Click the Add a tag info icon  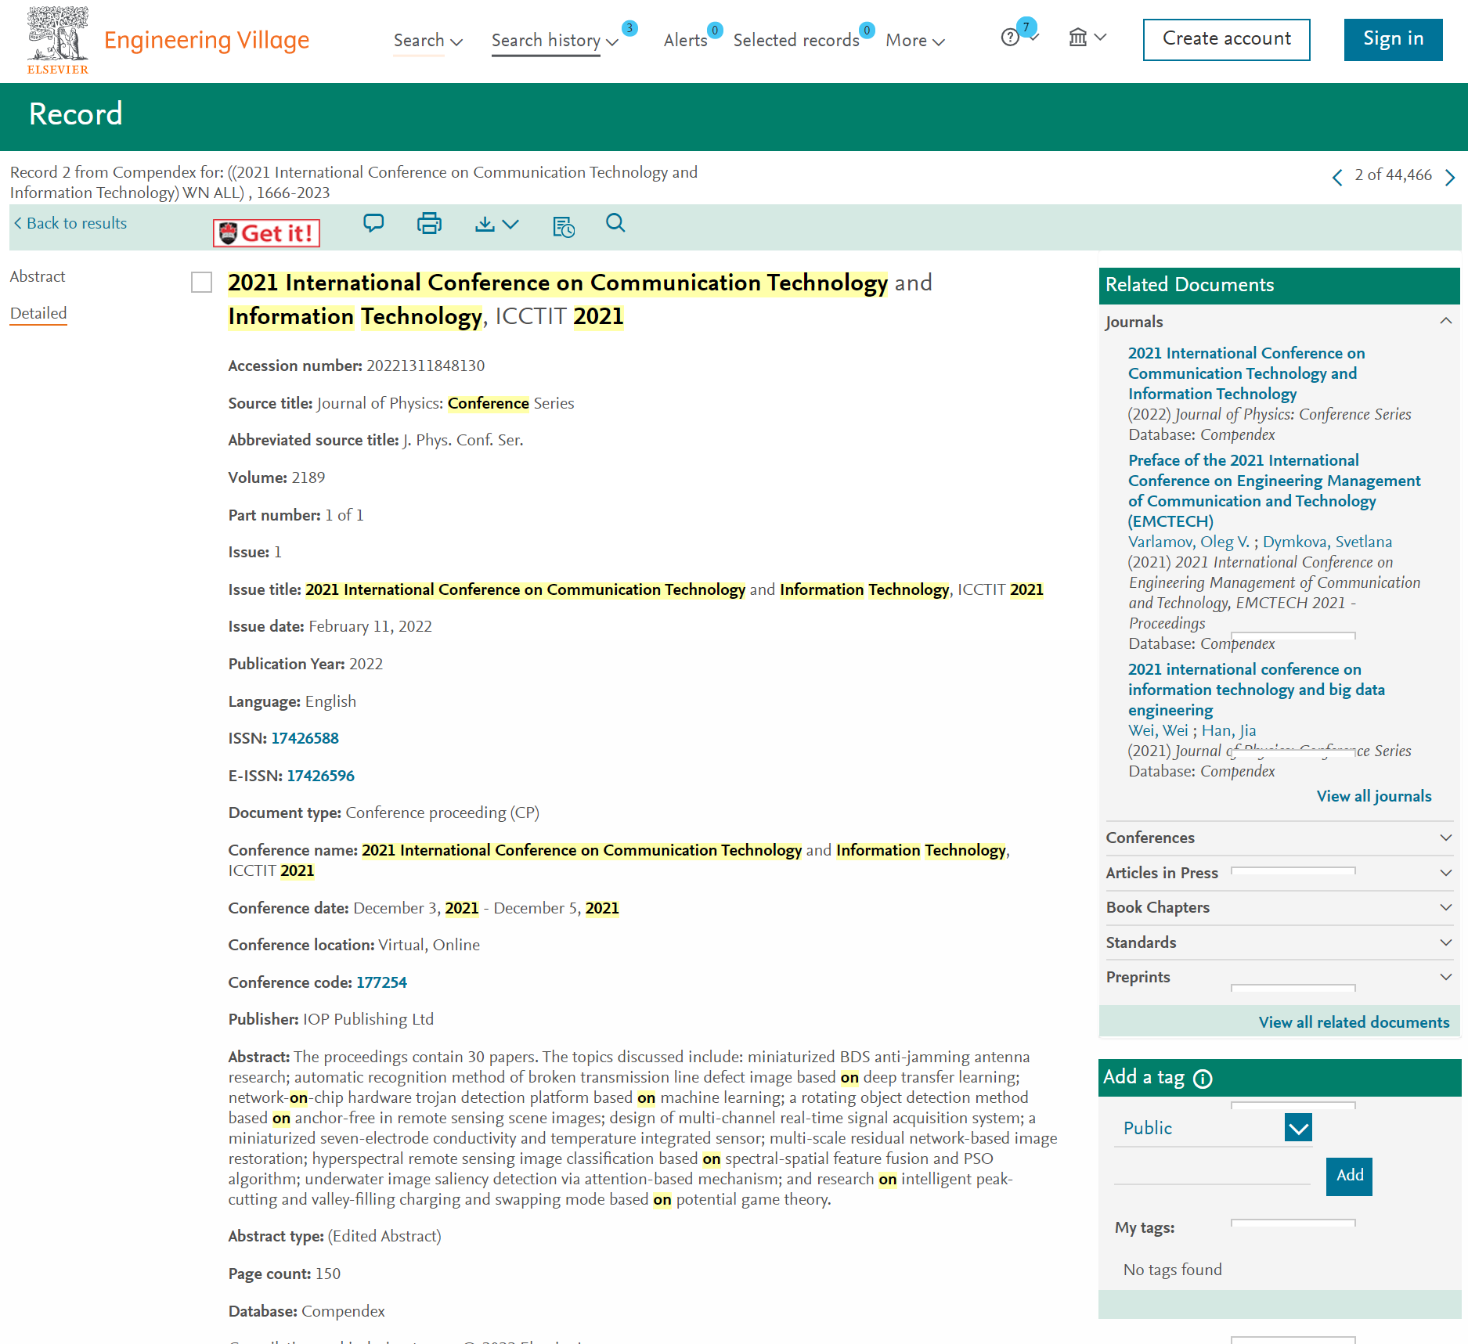coord(1203,1079)
